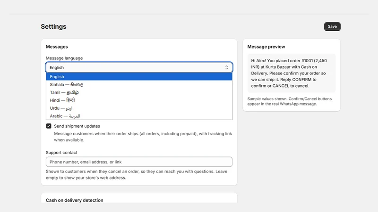Choose Urdu from the language options
Viewport: 378px width, 212px height.
click(139, 108)
